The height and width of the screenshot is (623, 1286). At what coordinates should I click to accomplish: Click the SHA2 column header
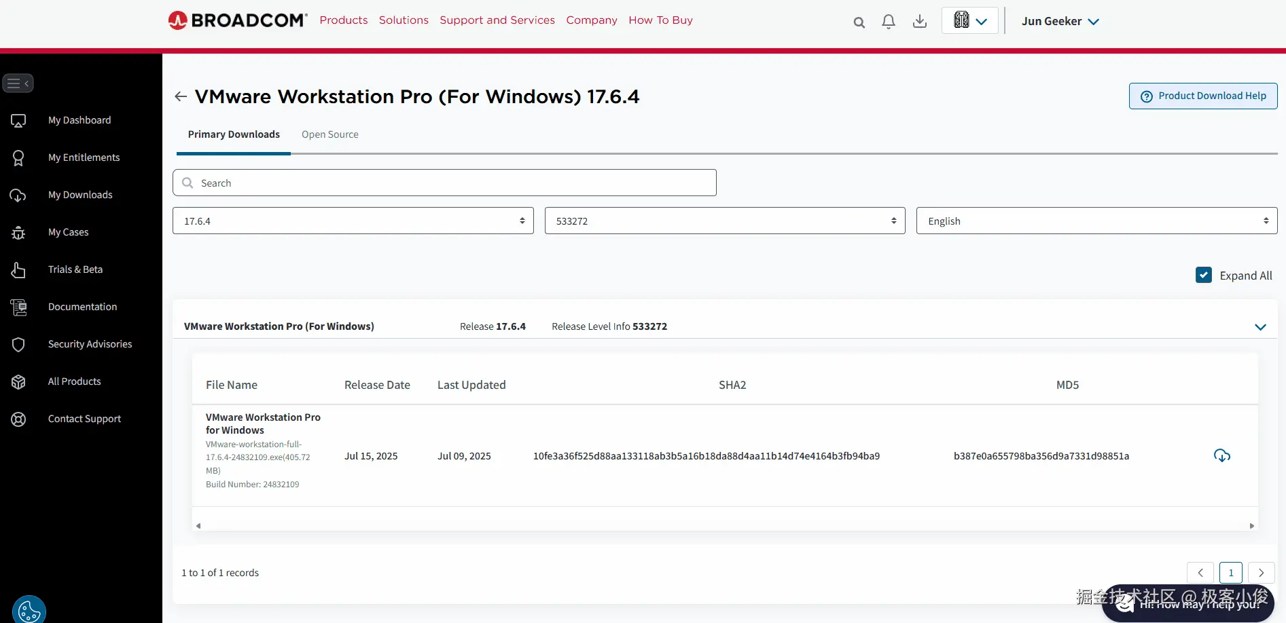click(x=732, y=385)
